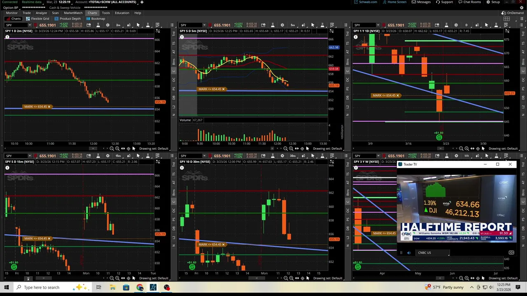
Task: Toggle OC sidebar button on SPY weekly chart
Action: 523,210
